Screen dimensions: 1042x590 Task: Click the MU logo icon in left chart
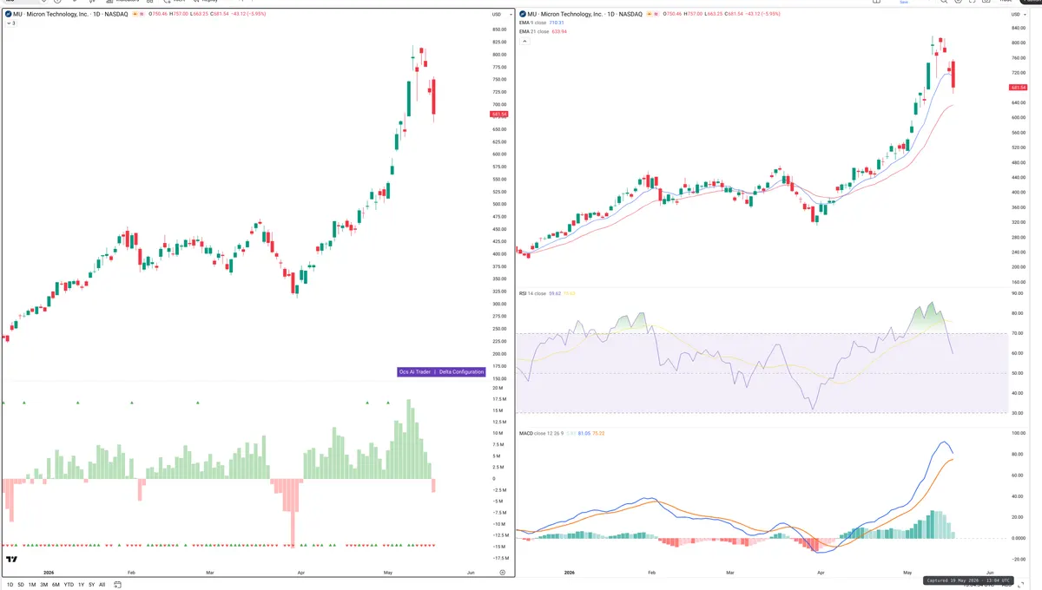click(8, 15)
